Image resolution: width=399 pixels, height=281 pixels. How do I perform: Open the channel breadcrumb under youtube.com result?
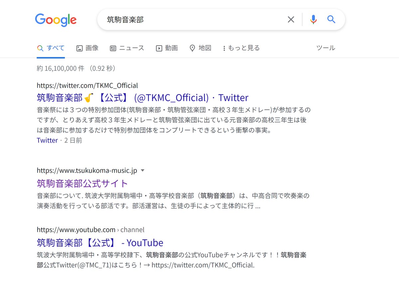pos(133,229)
